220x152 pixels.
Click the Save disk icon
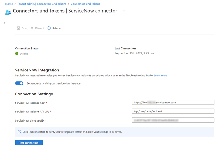coord(18,28)
